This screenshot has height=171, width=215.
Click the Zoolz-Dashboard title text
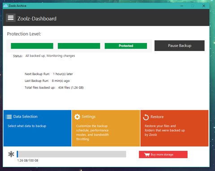click(x=37, y=19)
